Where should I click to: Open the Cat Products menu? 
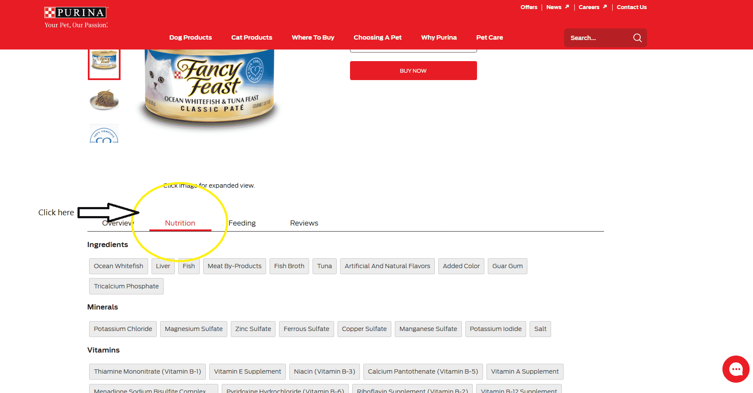[251, 37]
